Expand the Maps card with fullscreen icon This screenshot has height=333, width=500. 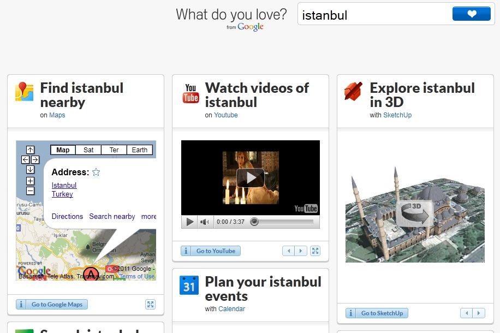tap(151, 305)
